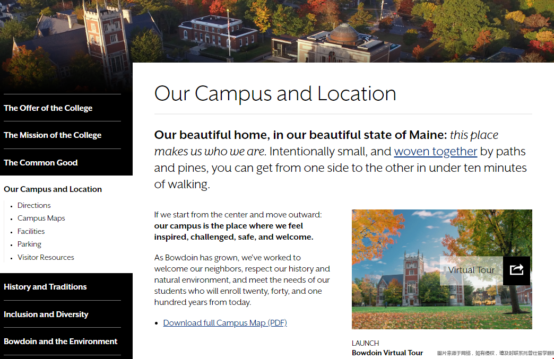554x359 pixels.
Task: Select Our Campus and Location menu item
Action: coord(53,189)
